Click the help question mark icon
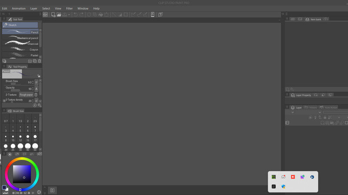The width and height of the screenshot is (348, 195). click(x=160, y=14)
